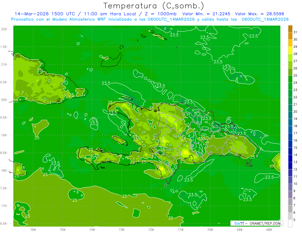Click the longitude axis label "75W"
The width and height of the screenshot is (302, 233).
click(x=63, y=229)
